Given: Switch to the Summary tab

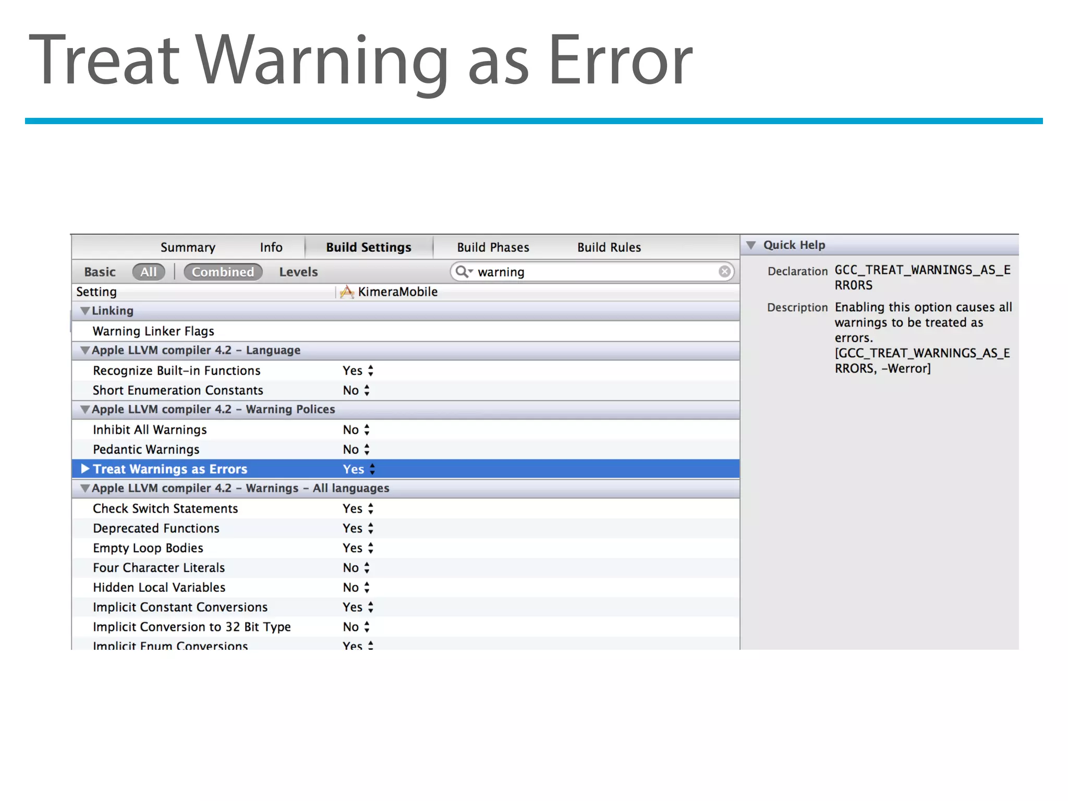Looking at the screenshot, I should [188, 247].
